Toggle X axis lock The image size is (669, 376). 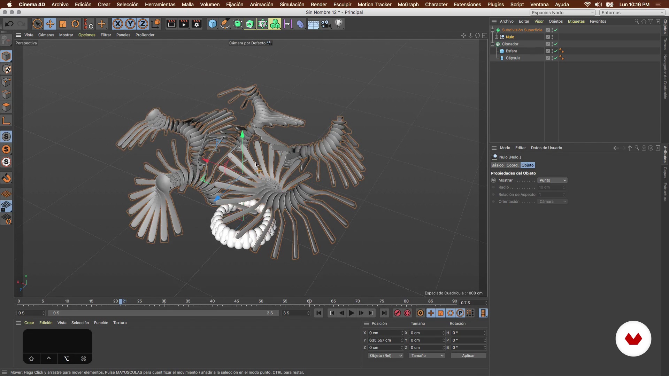(x=118, y=24)
